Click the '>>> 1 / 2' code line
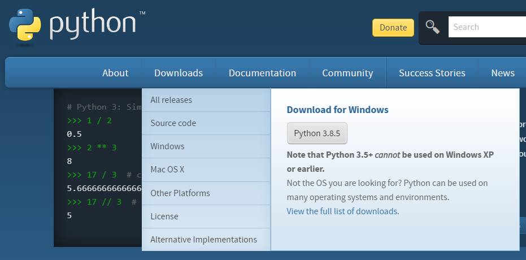This screenshot has width=526, height=260. (89, 120)
